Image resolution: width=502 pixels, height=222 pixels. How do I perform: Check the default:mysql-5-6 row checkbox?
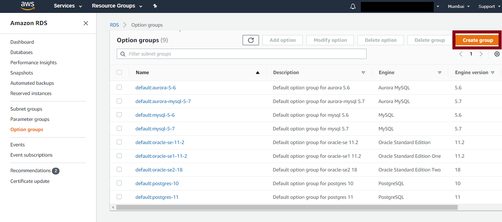119,115
